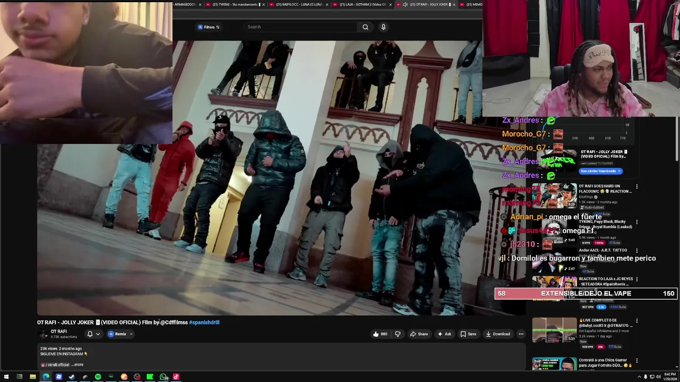Image resolution: width=680 pixels, height=382 pixels.
Task: Open OT RAFI channel avatar
Action: [x=43, y=334]
